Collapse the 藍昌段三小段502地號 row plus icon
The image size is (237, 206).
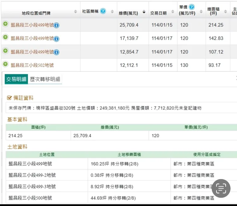pyautogui.click(x=5, y=64)
